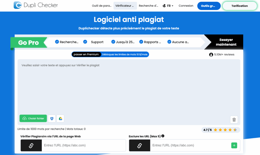The width and height of the screenshot is (260, 155).
Task: Click the 4.7 / 5 star rating
Action: tap(220, 130)
